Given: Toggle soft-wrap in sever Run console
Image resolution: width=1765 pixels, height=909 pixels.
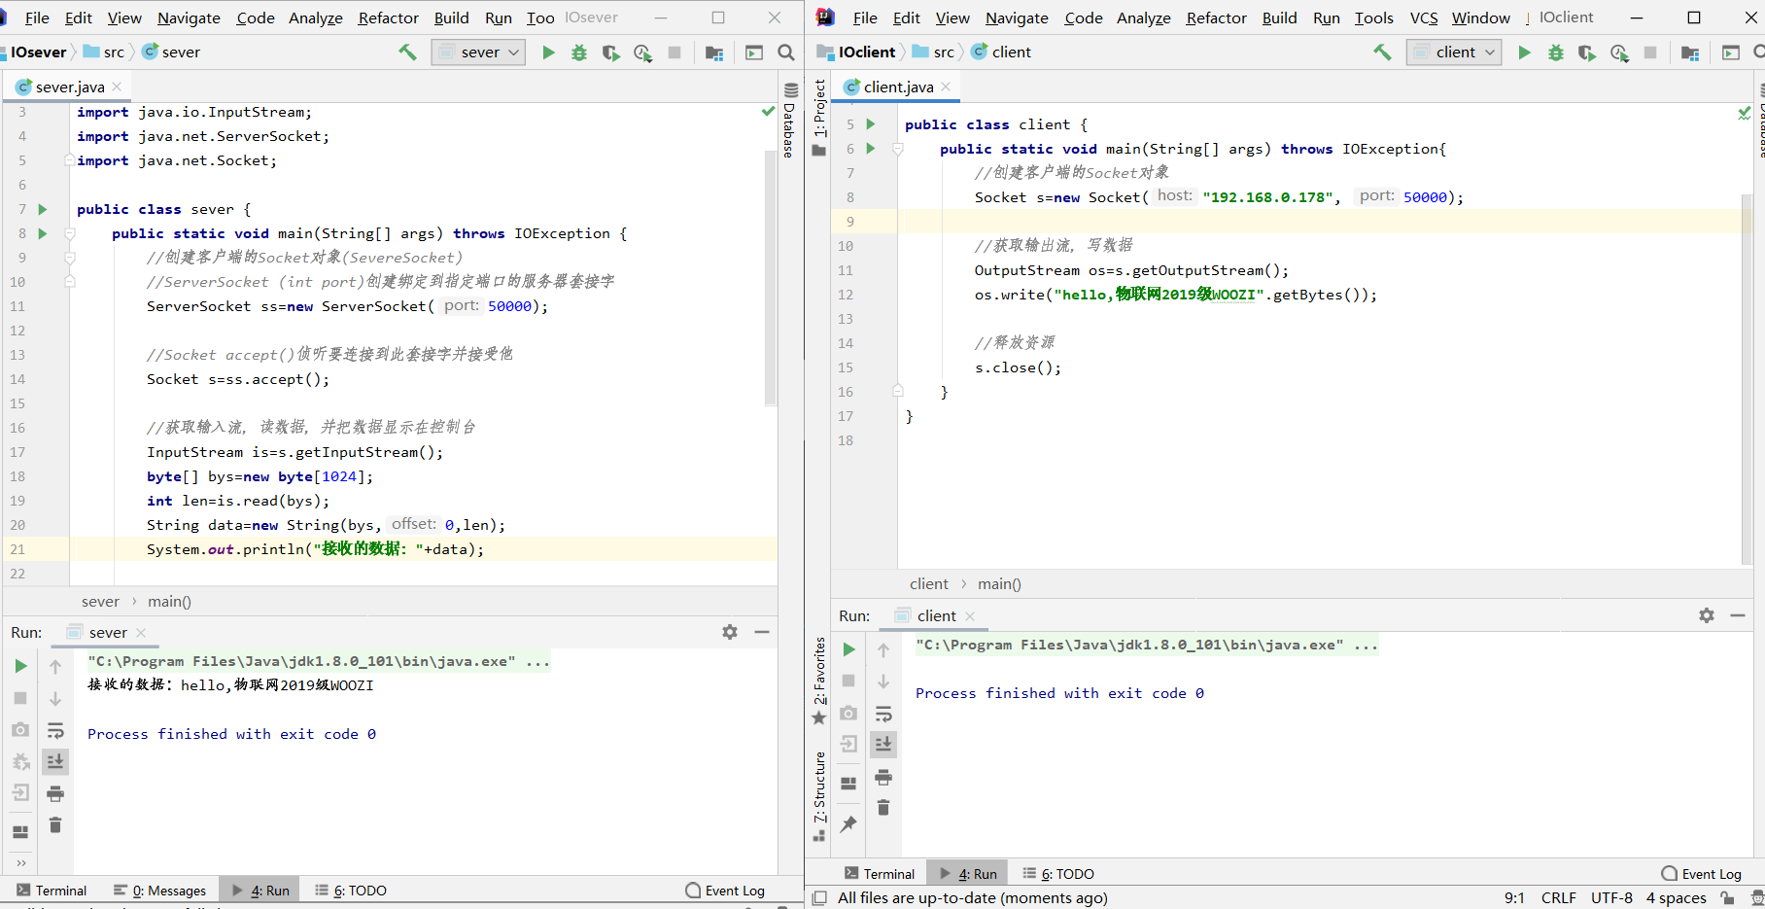Looking at the screenshot, I should pyautogui.click(x=55, y=730).
